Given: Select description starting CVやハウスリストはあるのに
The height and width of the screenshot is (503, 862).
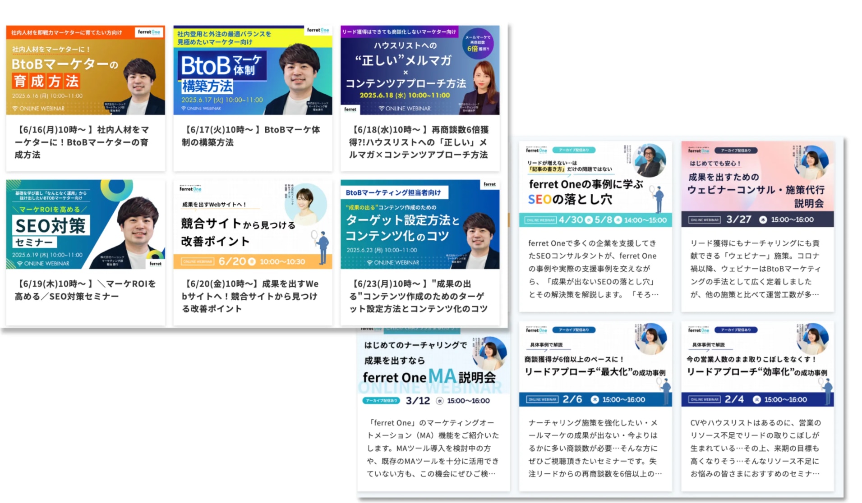Looking at the screenshot, I should click(x=756, y=448).
